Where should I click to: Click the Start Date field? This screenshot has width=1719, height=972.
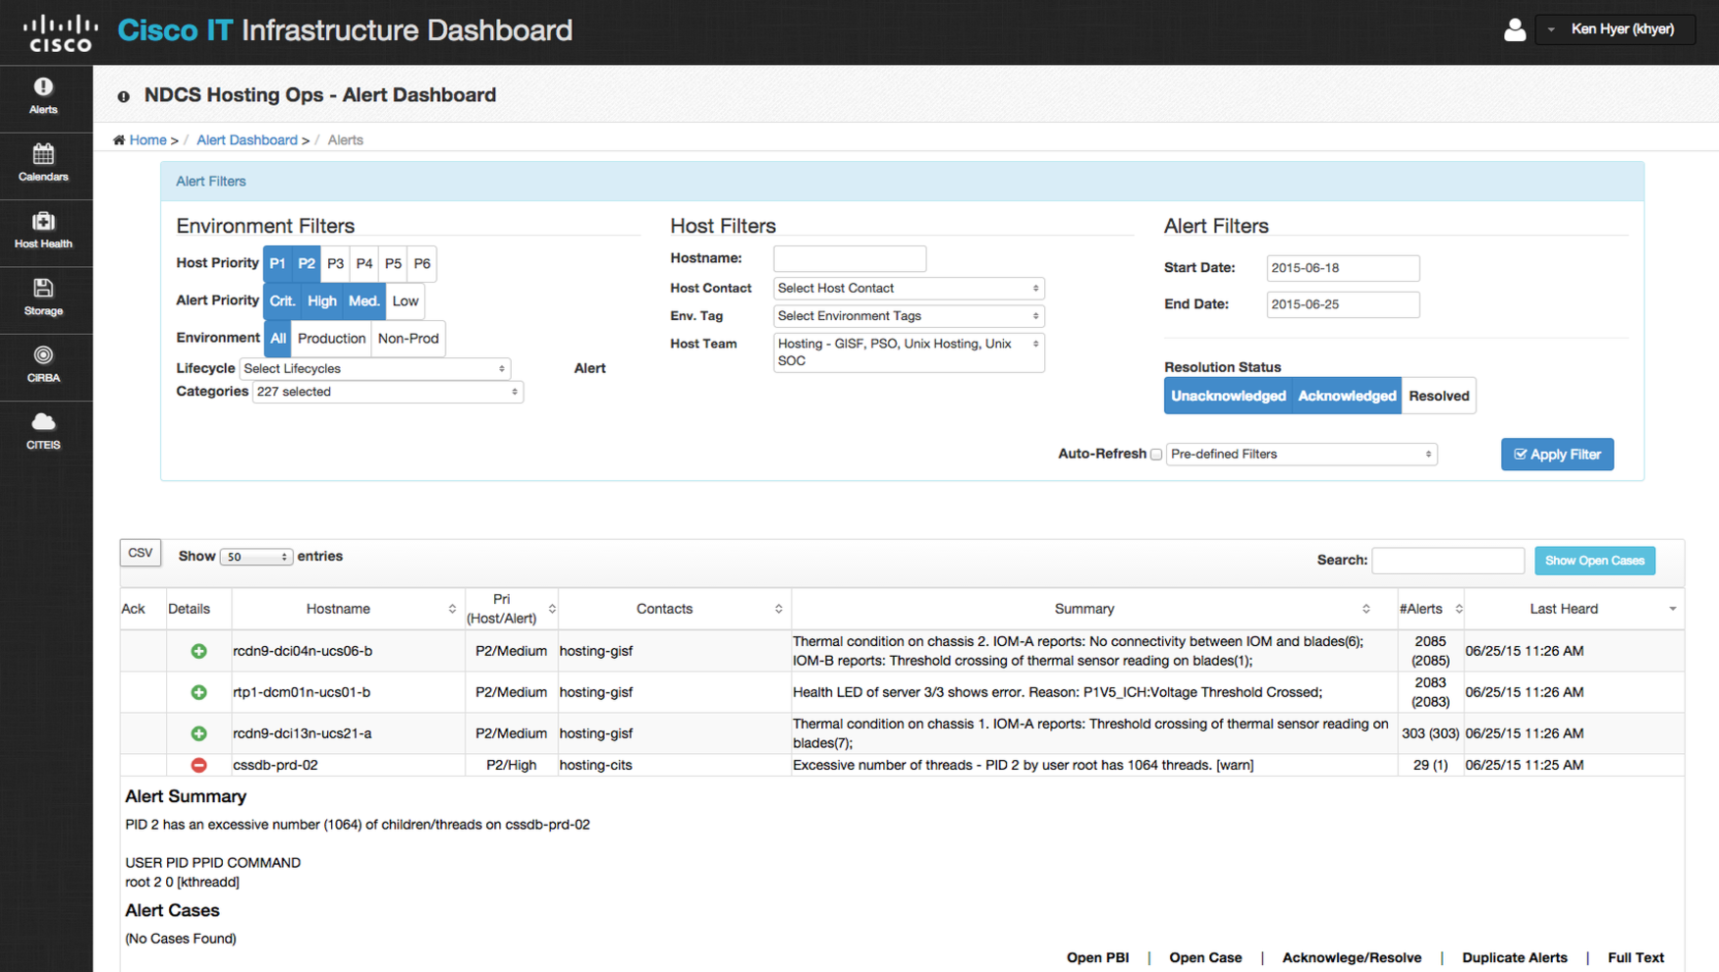click(x=1342, y=268)
